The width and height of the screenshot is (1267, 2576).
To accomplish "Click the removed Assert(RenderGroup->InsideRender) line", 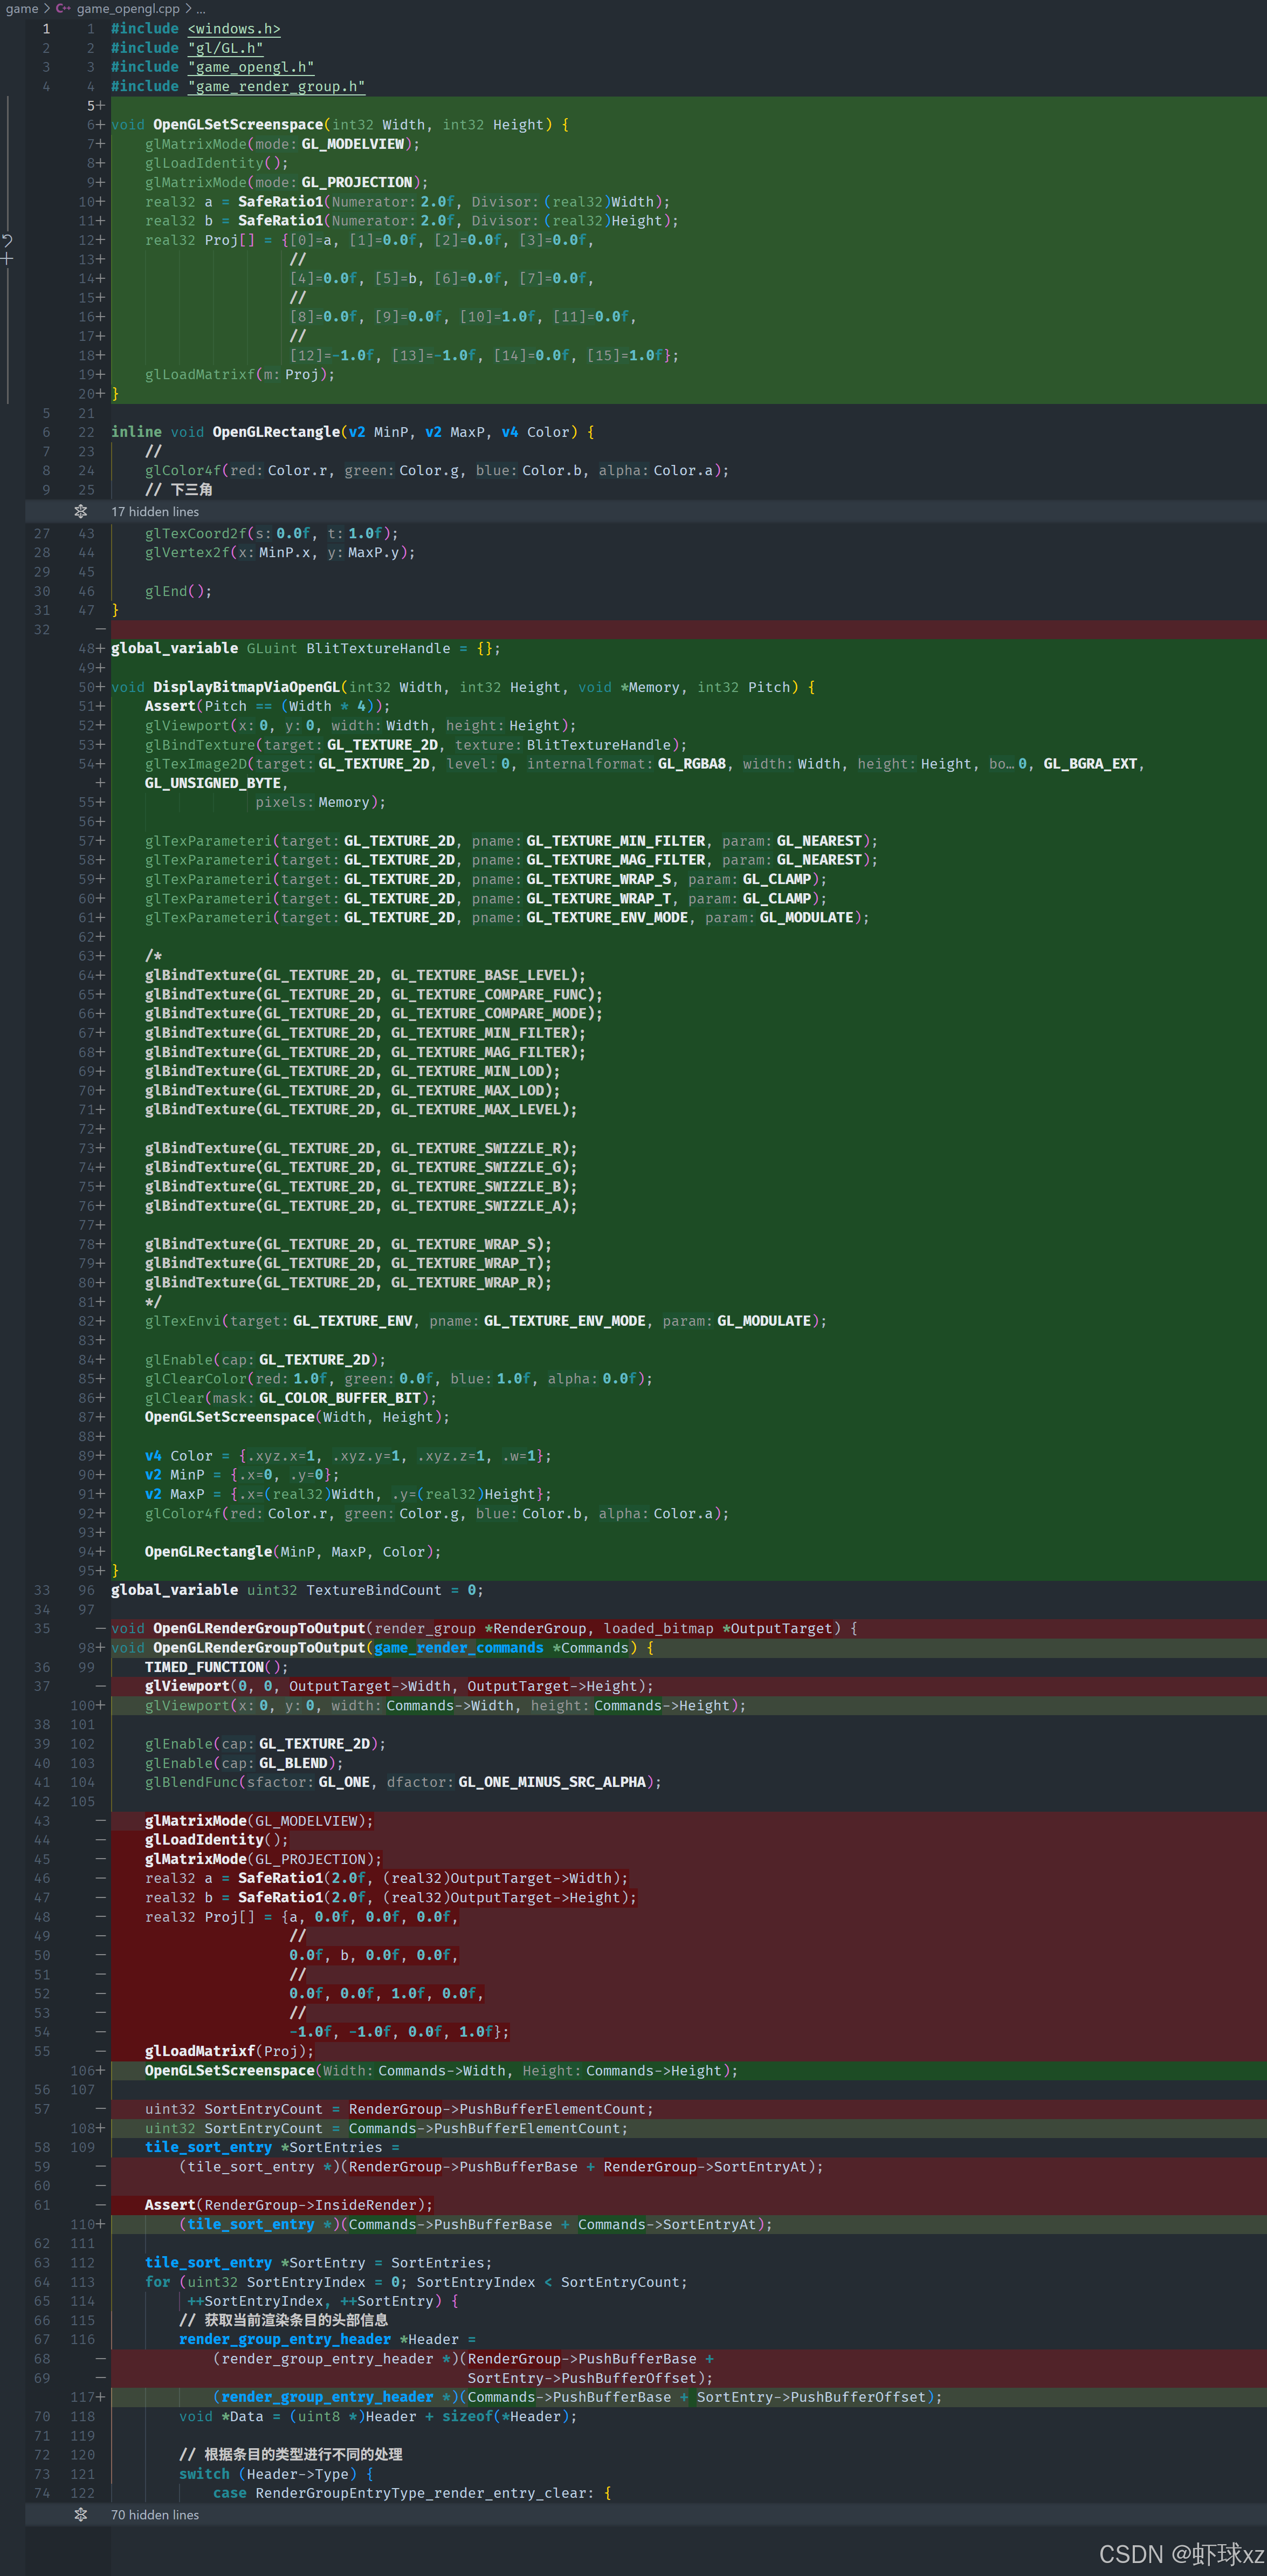I will (289, 2205).
